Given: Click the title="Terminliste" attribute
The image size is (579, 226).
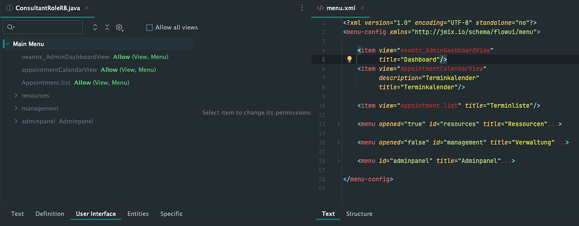Looking at the screenshot, I should click(x=499, y=105).
